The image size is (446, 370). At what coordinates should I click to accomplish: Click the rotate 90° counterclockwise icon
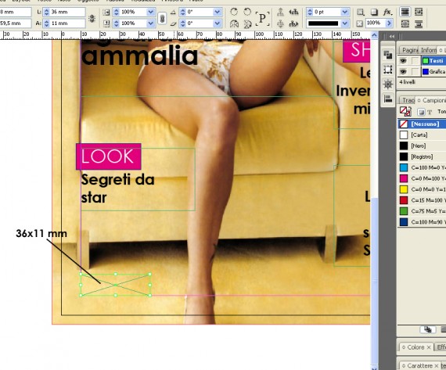[x=247, y=12]
